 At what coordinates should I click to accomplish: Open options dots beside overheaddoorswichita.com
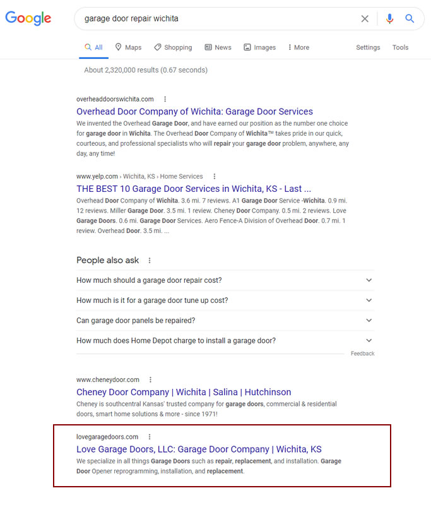pos(165,99)
